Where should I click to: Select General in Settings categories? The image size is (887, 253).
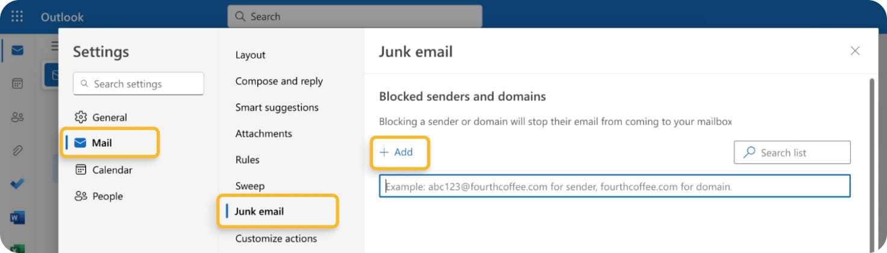101,117
